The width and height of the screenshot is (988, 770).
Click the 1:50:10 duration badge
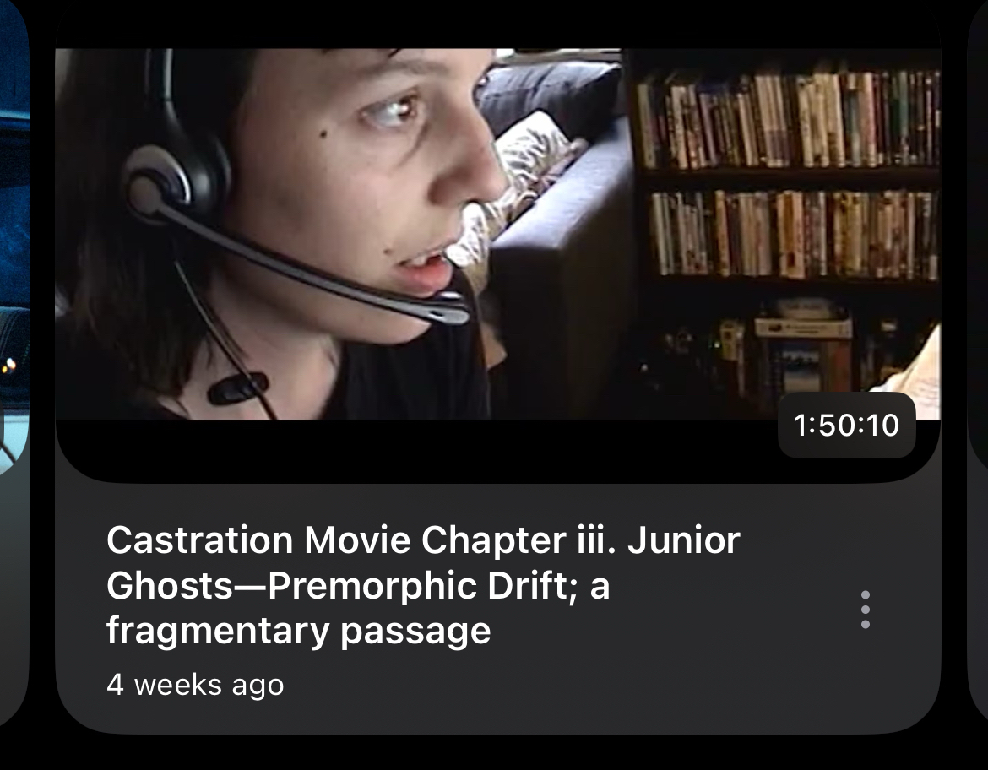(x=846, y=425)
